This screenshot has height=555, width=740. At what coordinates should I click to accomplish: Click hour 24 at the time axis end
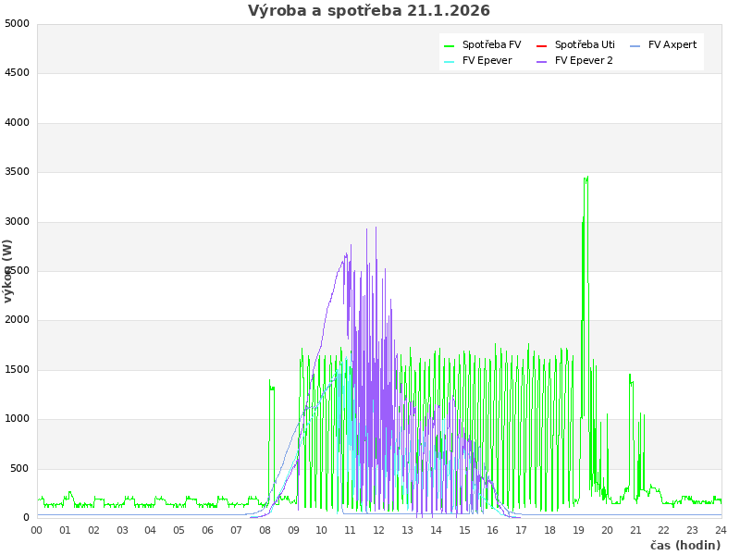pos(721,530)
